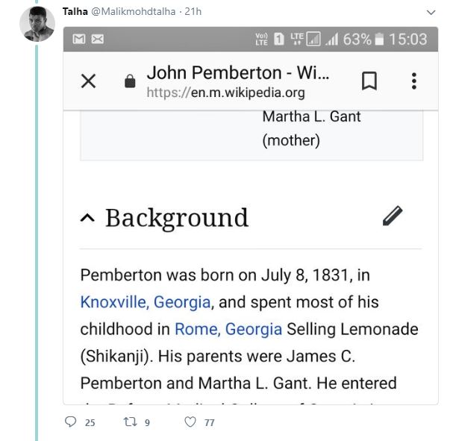Image resolution: width=453 pixels, height=441 pixels.
Task: Reply to the tweet via speech bubble icon
Action: click(x=71, y=422)
